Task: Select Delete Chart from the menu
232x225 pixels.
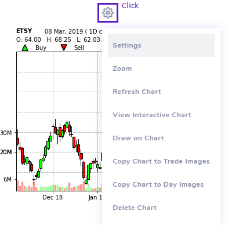Action: tap(161, 208)
